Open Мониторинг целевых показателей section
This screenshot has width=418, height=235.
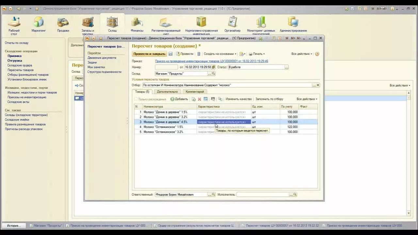(x=261, y=25)
